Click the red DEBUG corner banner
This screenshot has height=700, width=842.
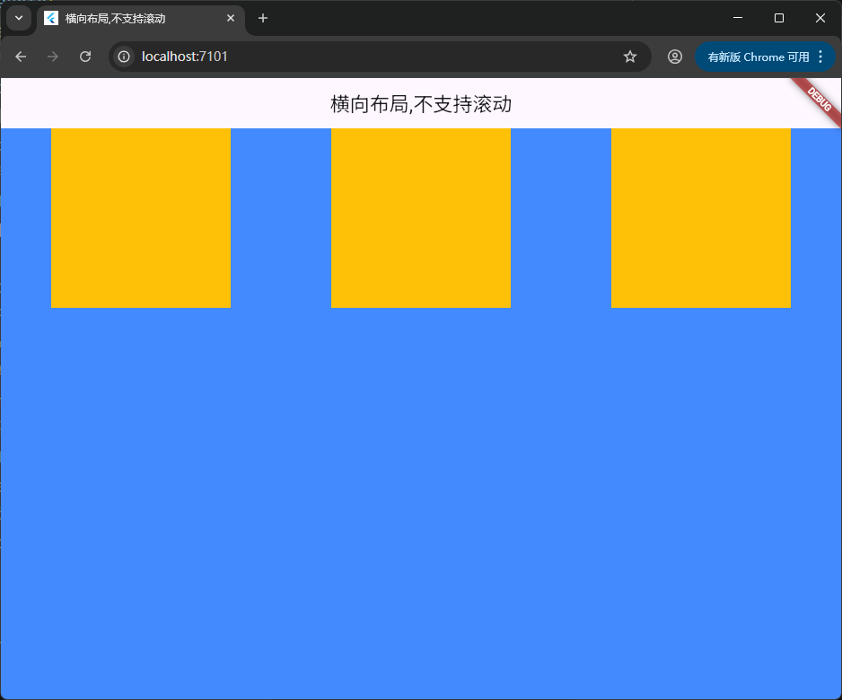(819, 99)
